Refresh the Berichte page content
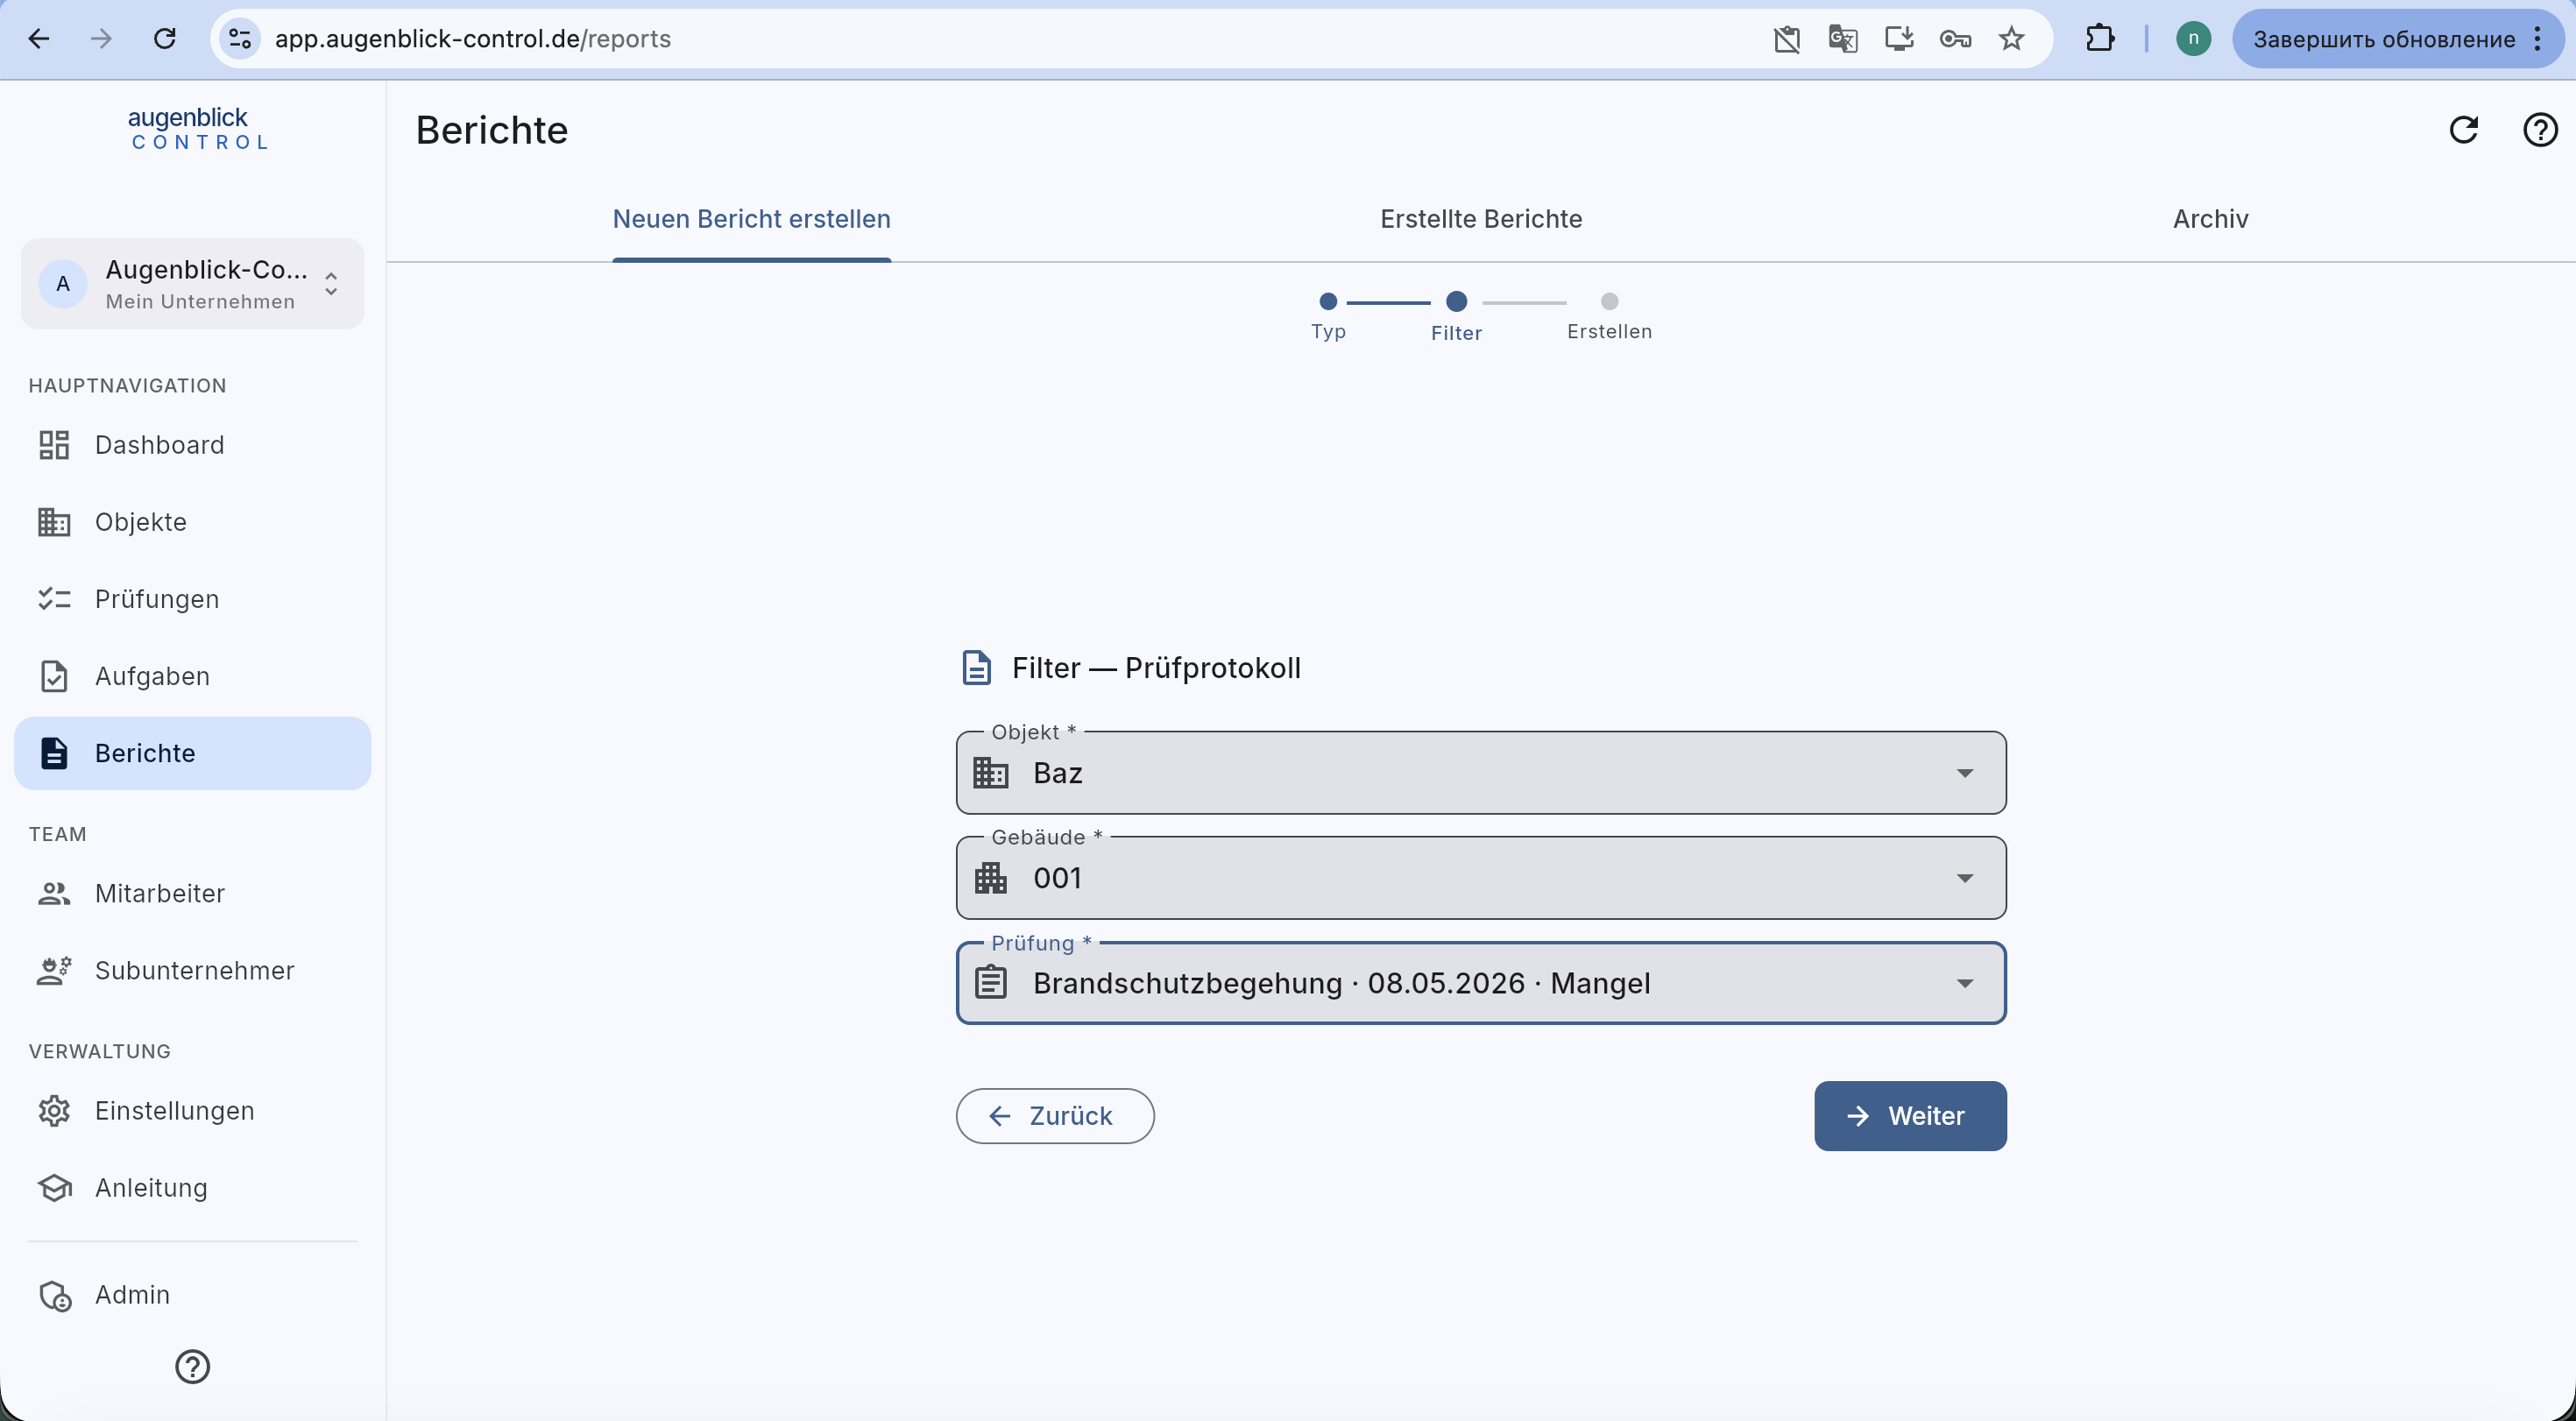Screen dimensions: 2576x1421 click(x=2464, y=130)
